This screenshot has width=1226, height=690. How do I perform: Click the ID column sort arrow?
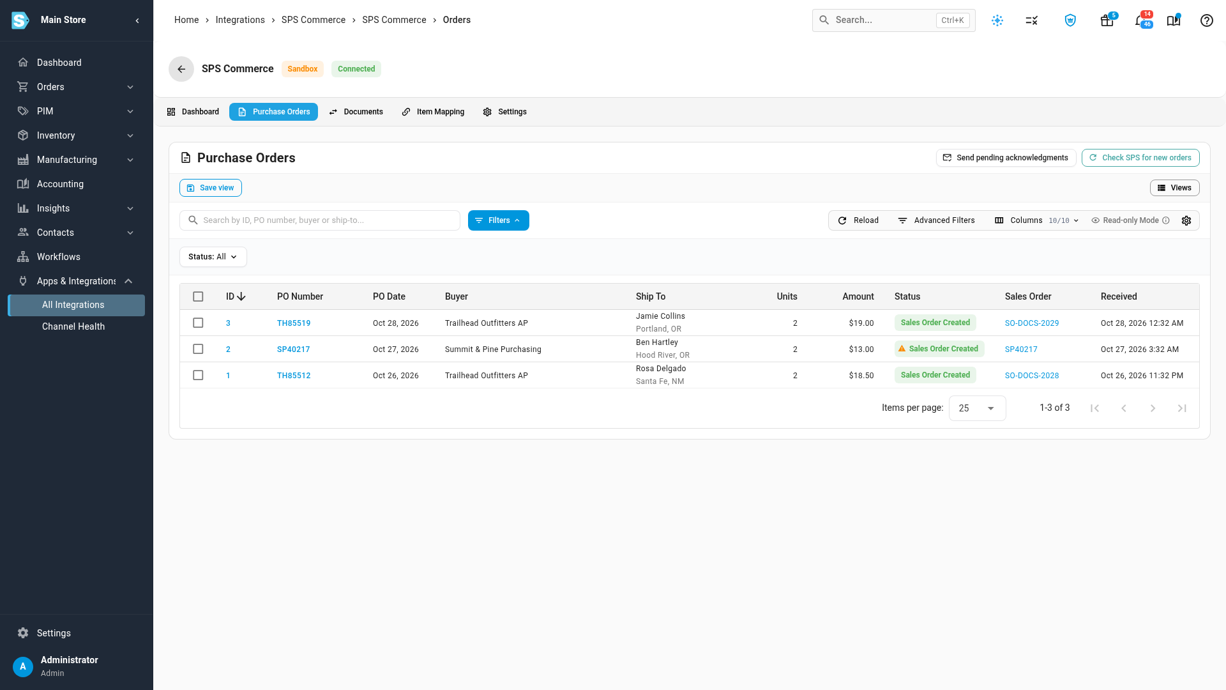(x=241, y=296)
